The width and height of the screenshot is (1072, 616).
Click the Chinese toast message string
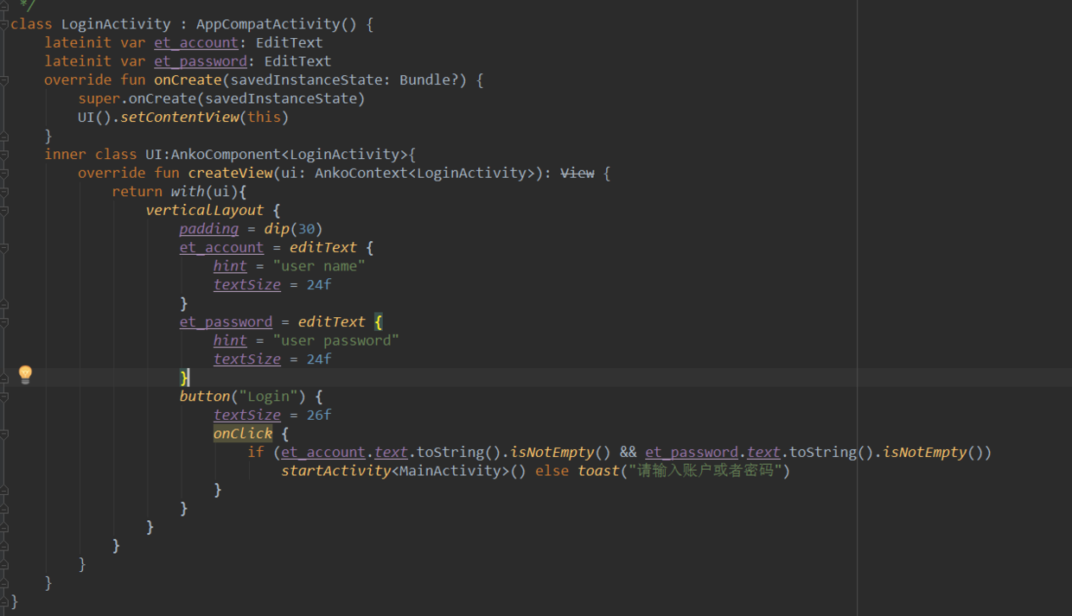click(x=705, y=471)
